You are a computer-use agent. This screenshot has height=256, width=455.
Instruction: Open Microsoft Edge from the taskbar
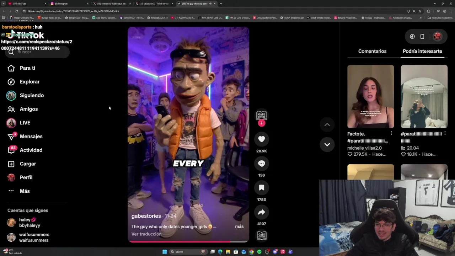220,252
